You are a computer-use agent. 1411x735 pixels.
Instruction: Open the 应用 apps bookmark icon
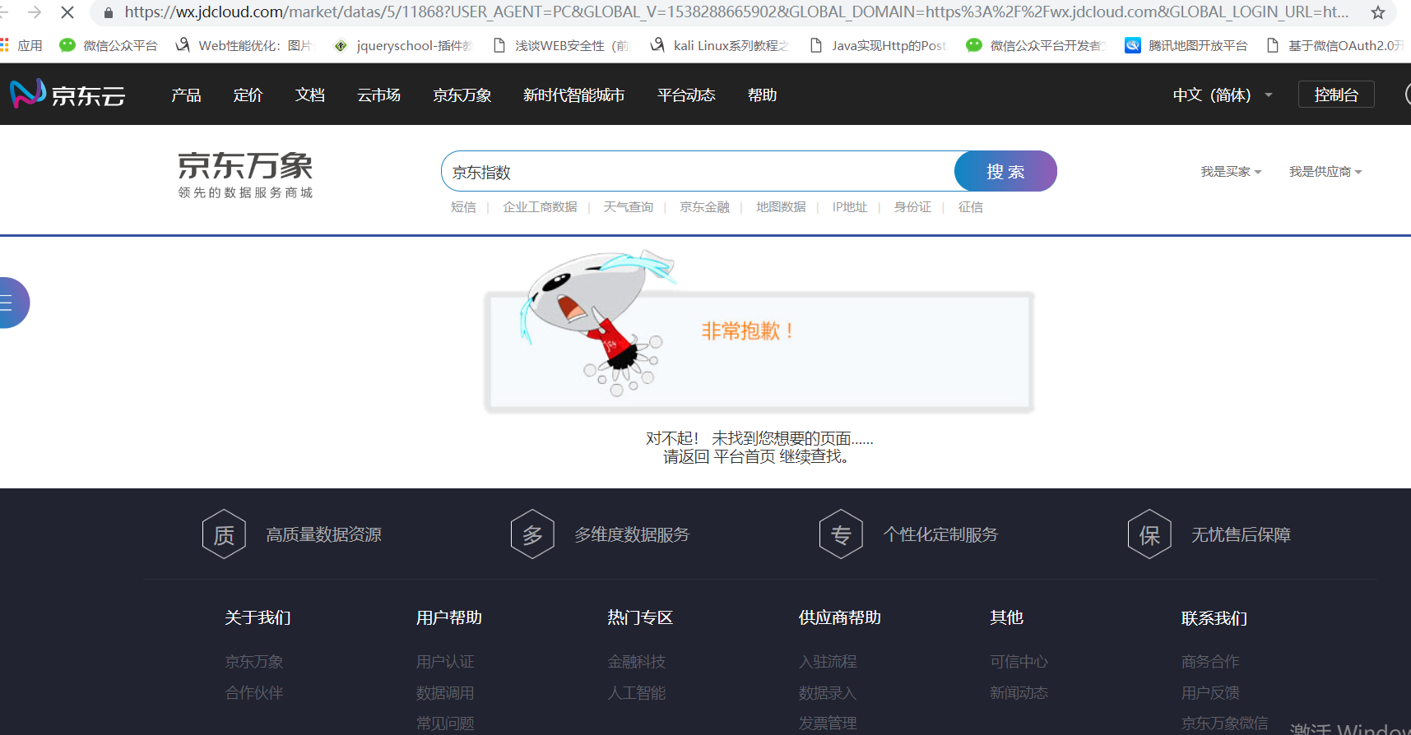21,45
